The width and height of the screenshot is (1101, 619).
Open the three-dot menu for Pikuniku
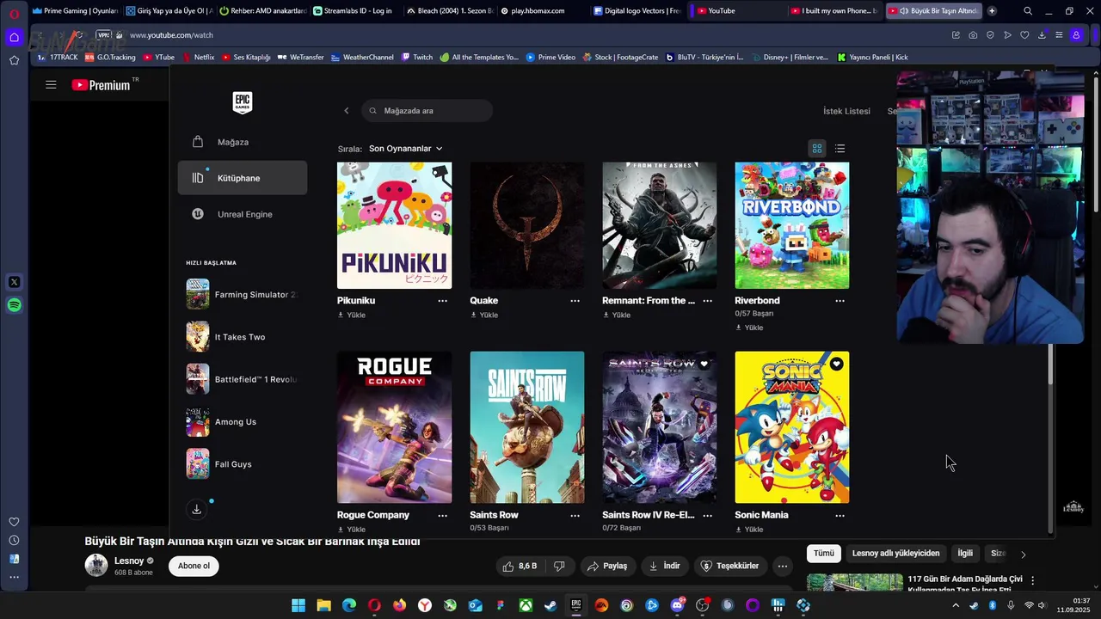pos(442,301)
